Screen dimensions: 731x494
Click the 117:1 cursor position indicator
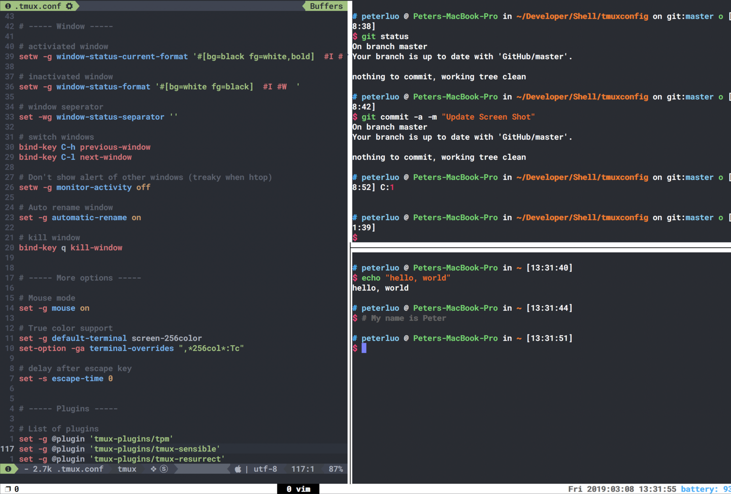tap(303, 469)
